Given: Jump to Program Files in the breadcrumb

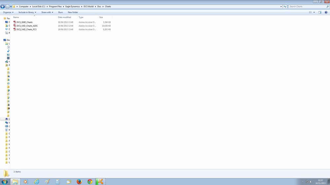Looking at the screenshot, I should 55,7.
